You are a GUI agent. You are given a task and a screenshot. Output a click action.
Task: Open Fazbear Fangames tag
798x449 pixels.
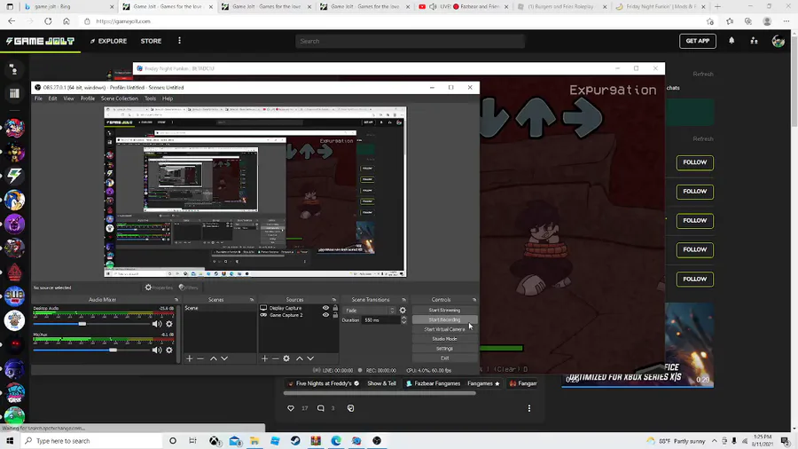[433, 383]
